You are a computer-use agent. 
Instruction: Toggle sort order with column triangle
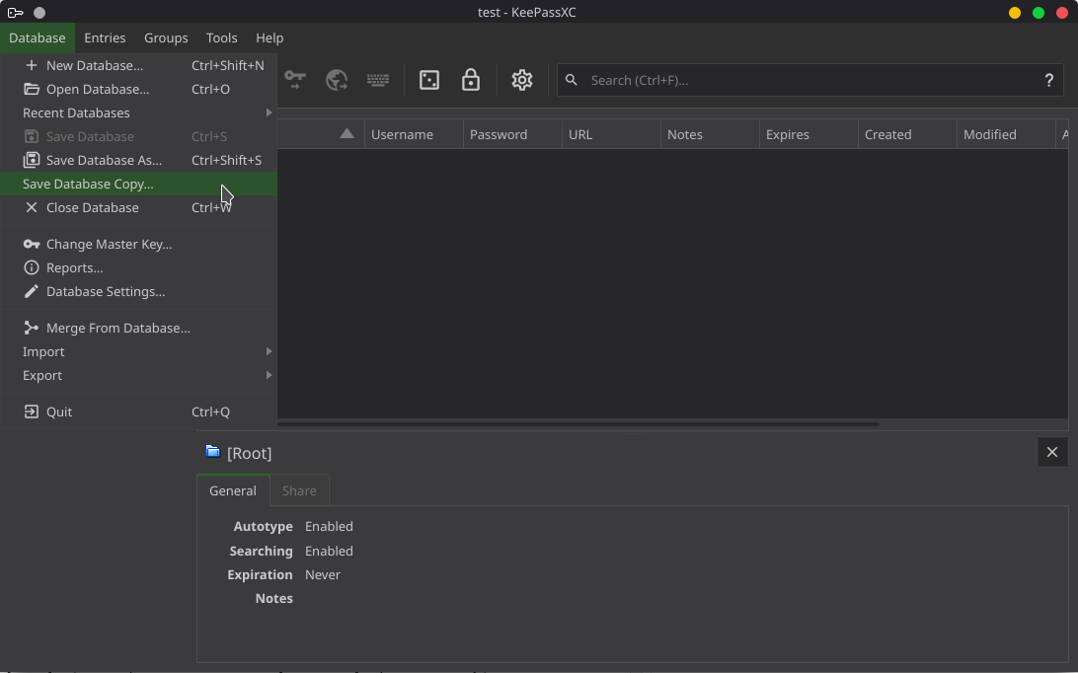346,133
